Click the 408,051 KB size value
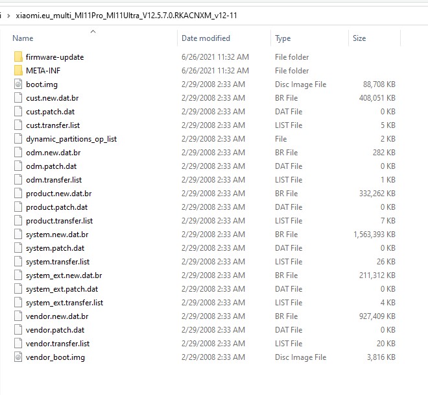The height and width of the screenshot is (395, 428). click(377, 98)
